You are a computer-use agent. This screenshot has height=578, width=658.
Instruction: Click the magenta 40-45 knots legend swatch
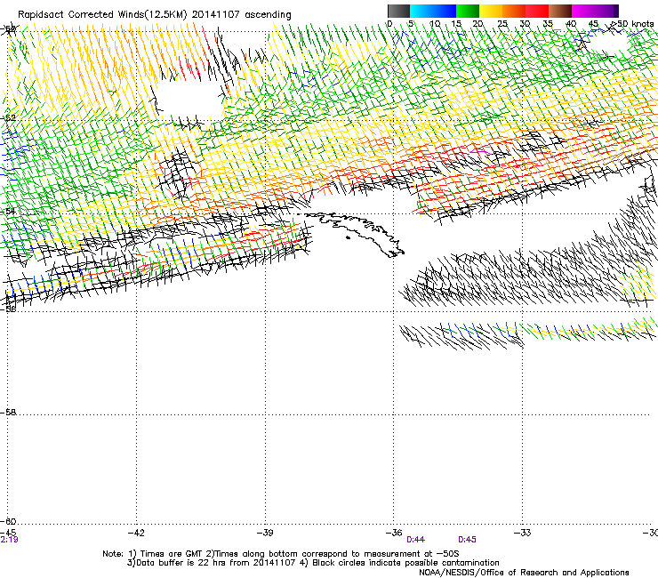[583, 11]
